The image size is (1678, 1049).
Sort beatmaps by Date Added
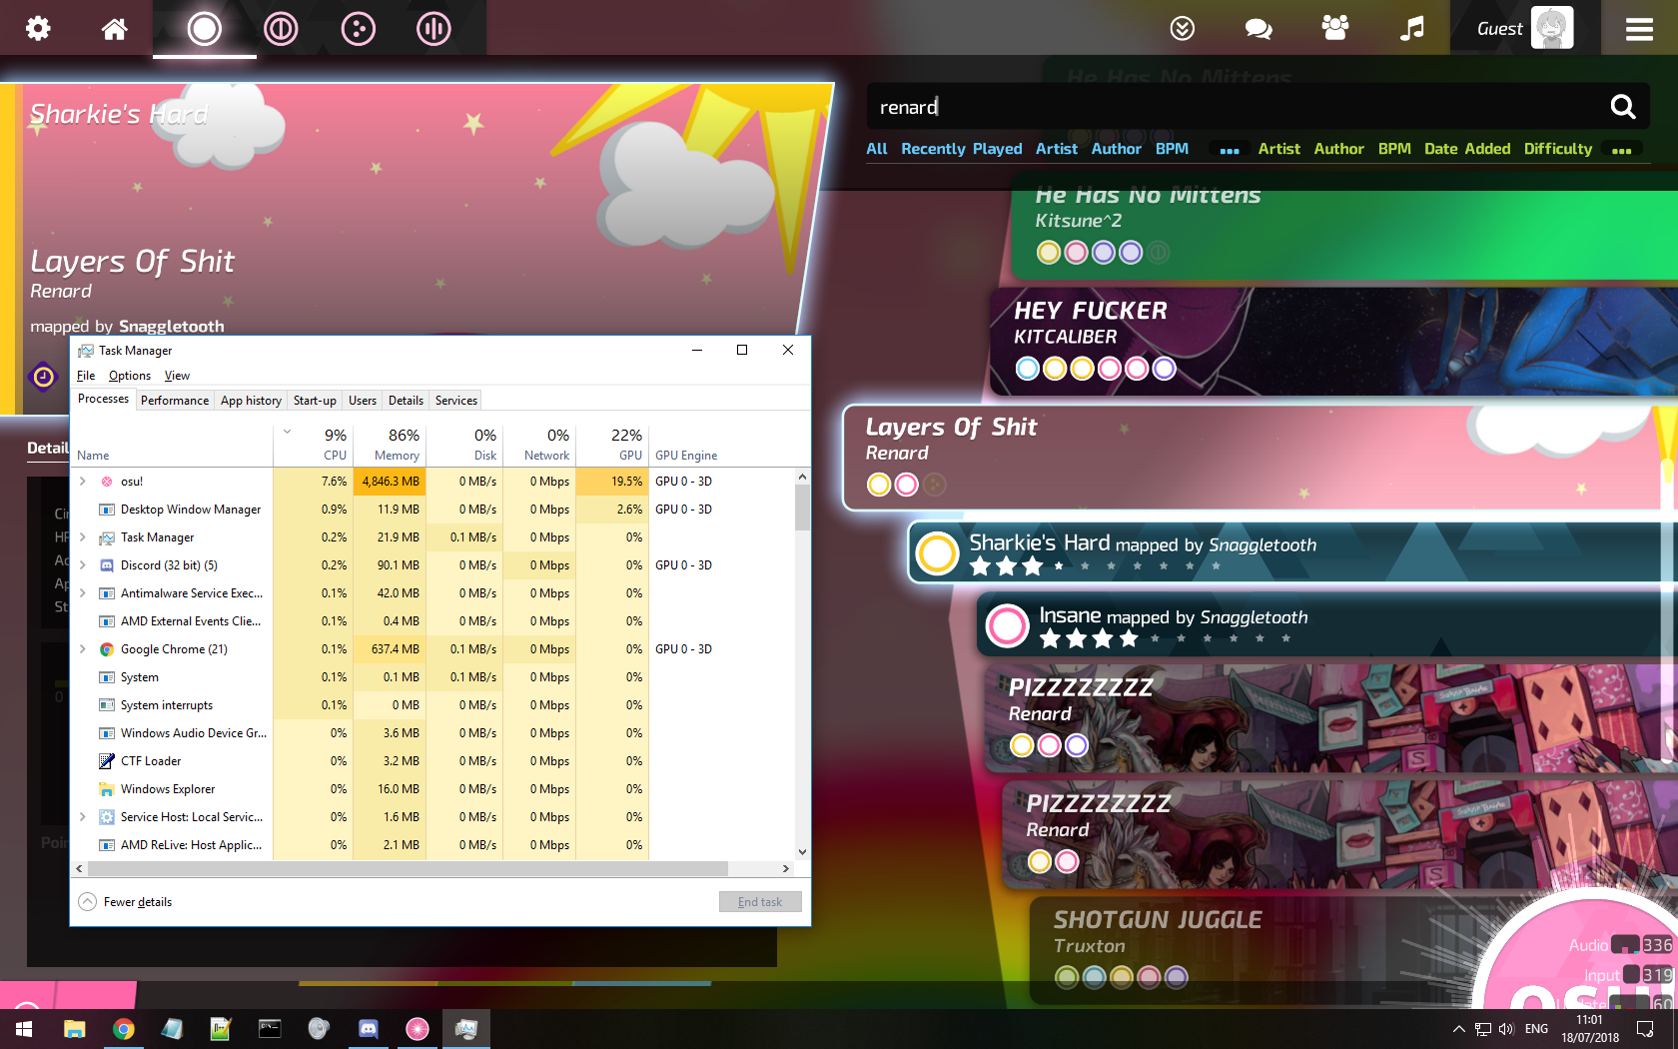click(1467, 148)
